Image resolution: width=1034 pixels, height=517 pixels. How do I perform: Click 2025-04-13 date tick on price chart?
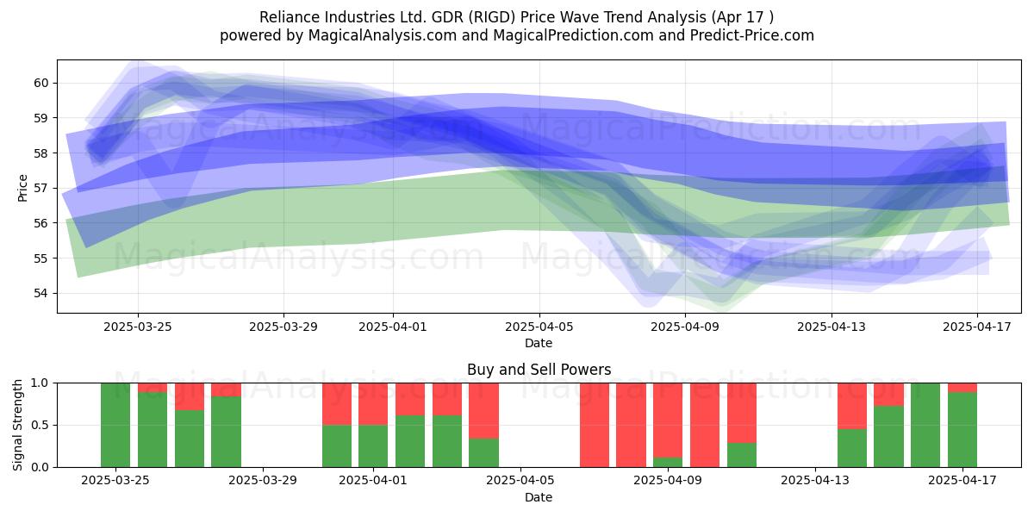(831, 327)
